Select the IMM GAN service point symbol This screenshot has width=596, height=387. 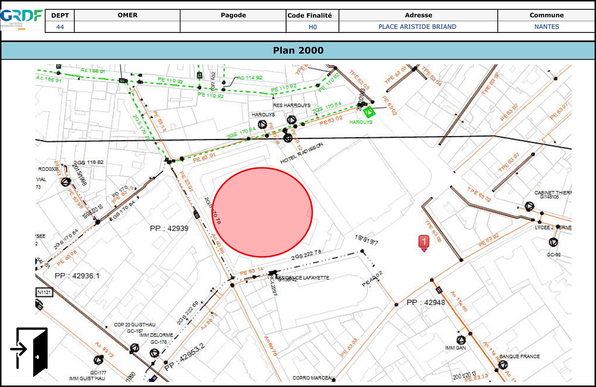pyautogui.click(x=461, y=340)
